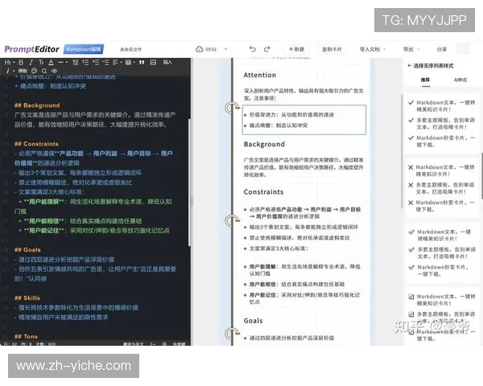This screenshot has width=483, height=386.
Task: Click the 未命名文件 file name field
Action: click(x=130, y=49)
